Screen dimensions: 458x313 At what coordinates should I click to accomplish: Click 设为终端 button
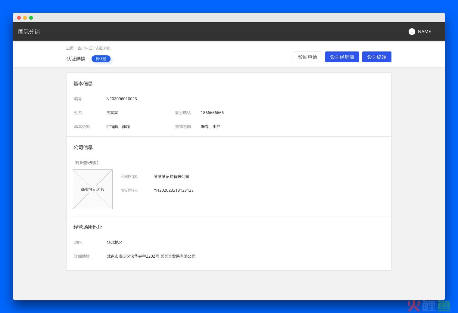377,57
